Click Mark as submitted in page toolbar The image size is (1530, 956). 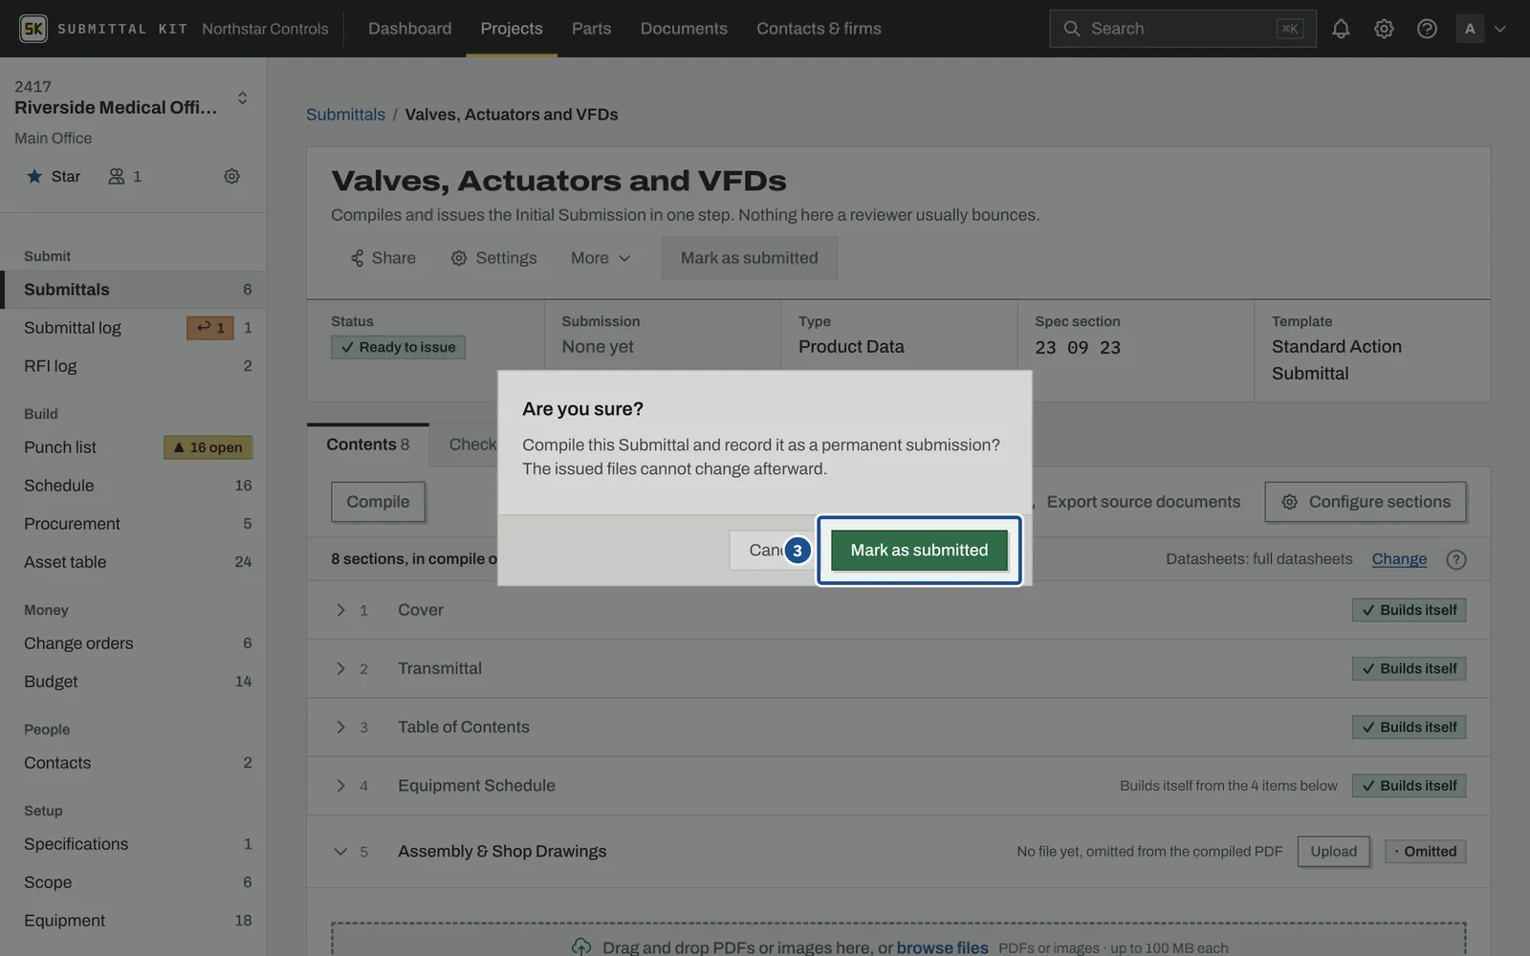pyautogui.click(x=749, y=258)
